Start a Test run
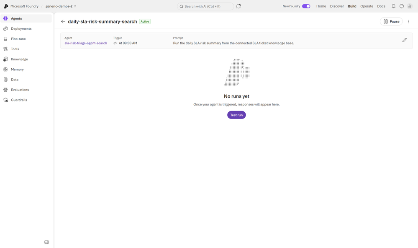 coord(236,115)
